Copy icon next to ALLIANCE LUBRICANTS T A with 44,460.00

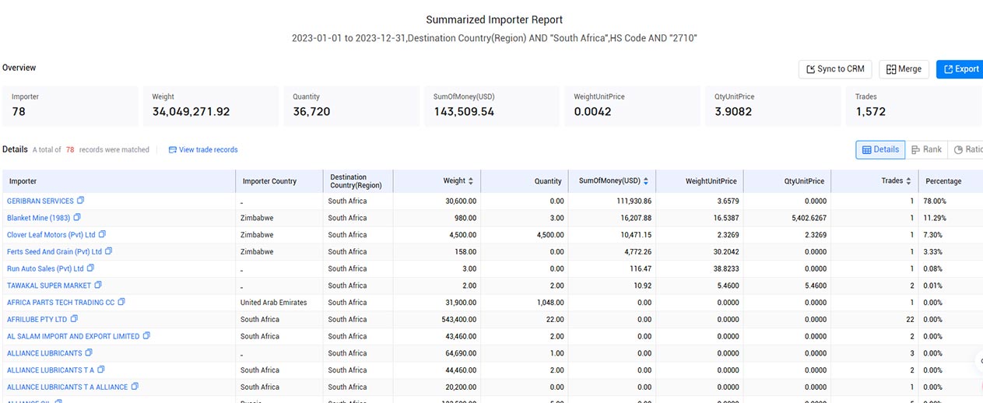point(101,370)
